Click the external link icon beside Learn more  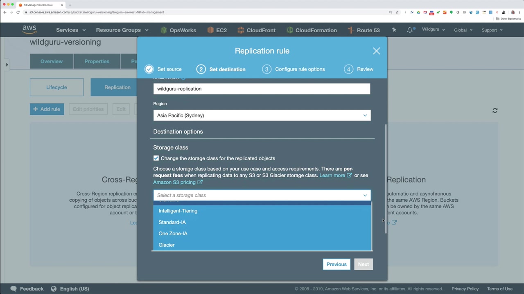(x=349, y=175)
